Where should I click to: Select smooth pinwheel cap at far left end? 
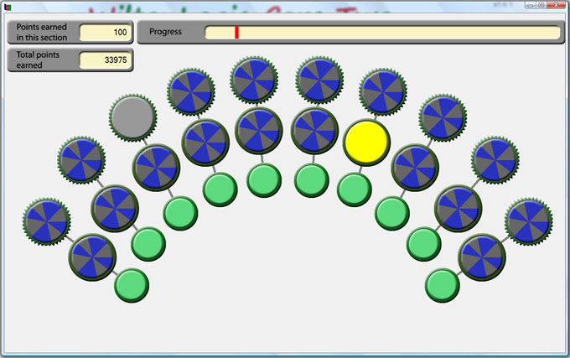(x=92, y=257)
